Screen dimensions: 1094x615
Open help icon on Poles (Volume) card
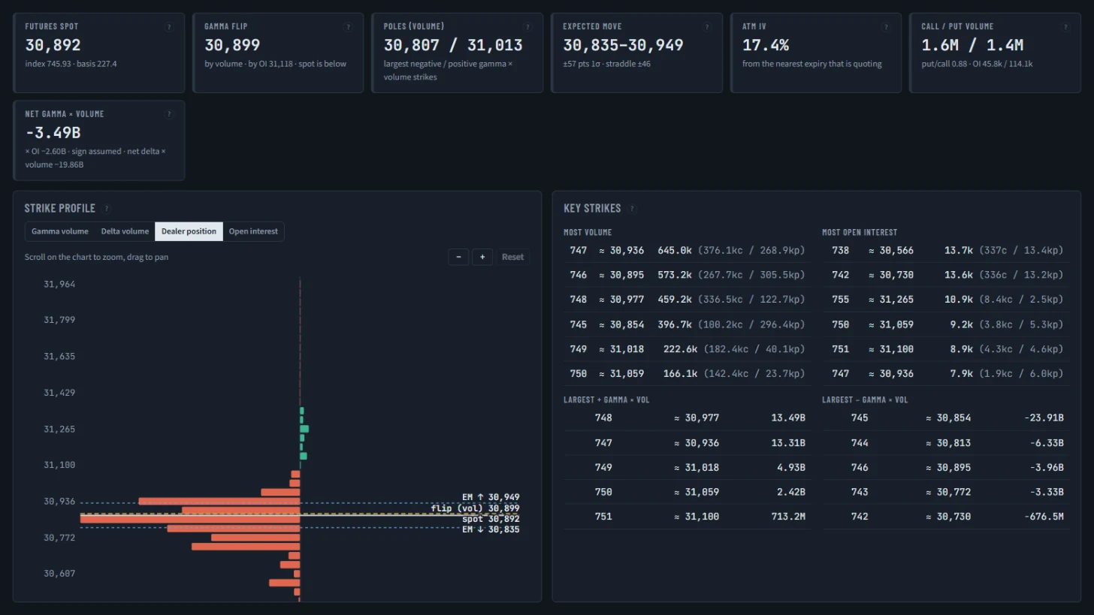(527, 27)
